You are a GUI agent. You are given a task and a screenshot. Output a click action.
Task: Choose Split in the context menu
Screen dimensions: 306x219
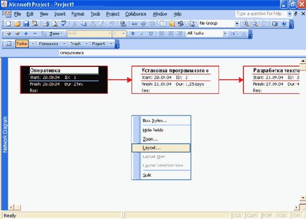coord(161,175)
